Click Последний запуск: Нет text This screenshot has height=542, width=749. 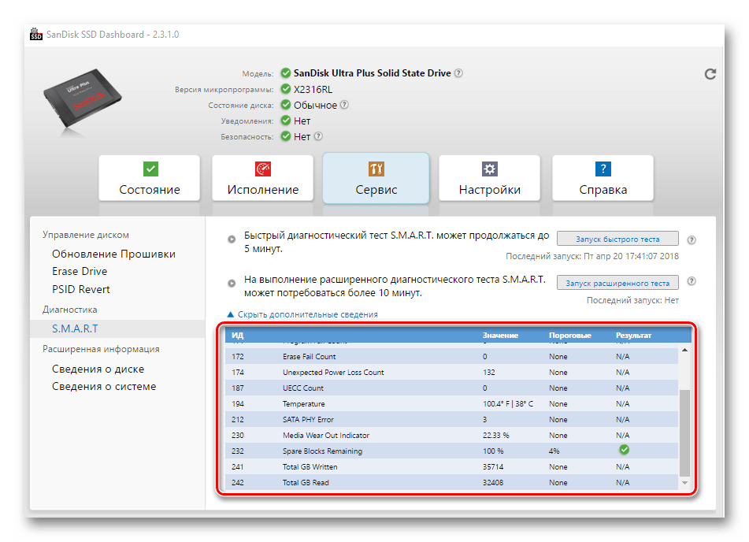coord(632,300)
